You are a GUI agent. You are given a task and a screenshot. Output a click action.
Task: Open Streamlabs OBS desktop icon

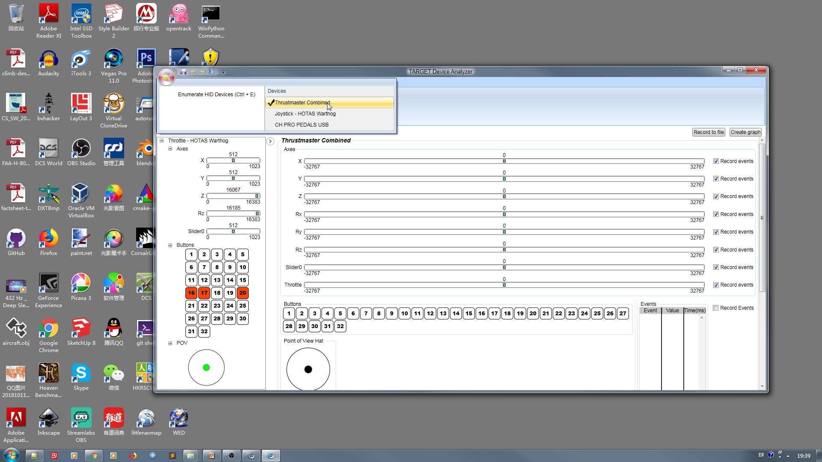[81, 425]
